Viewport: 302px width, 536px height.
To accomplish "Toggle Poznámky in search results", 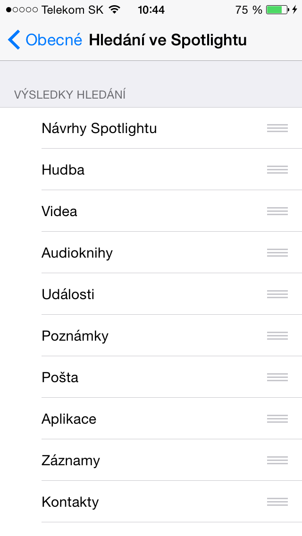I will click(142, 336).
